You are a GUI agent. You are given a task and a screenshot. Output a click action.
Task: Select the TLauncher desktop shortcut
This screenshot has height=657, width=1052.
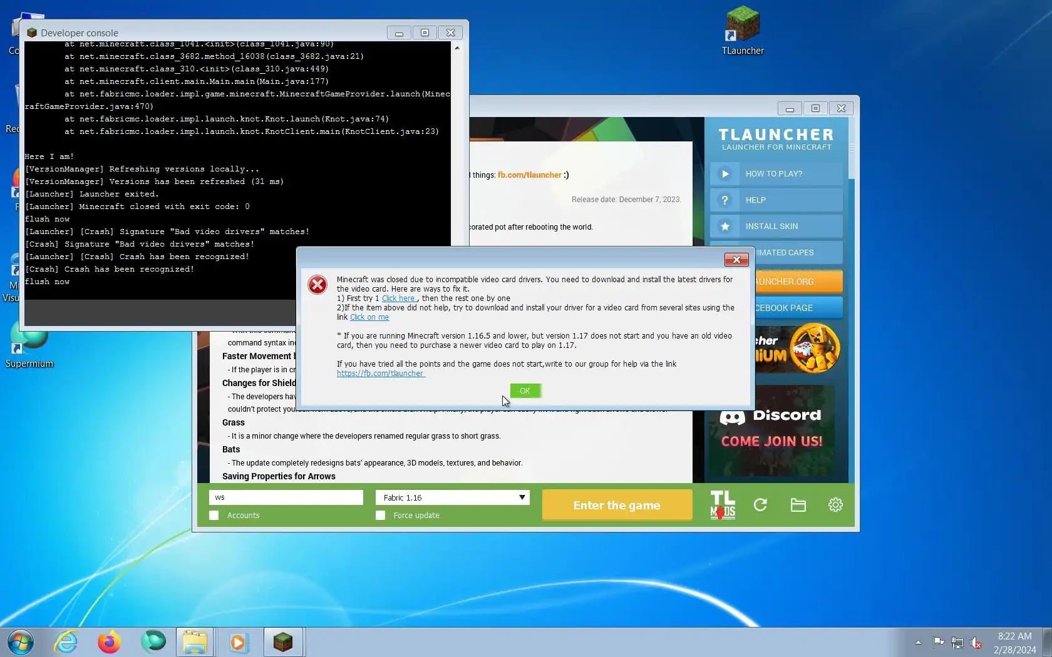pos(743,31)
